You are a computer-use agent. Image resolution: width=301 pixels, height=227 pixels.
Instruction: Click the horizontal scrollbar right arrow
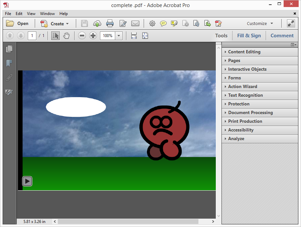coord(213,221)
